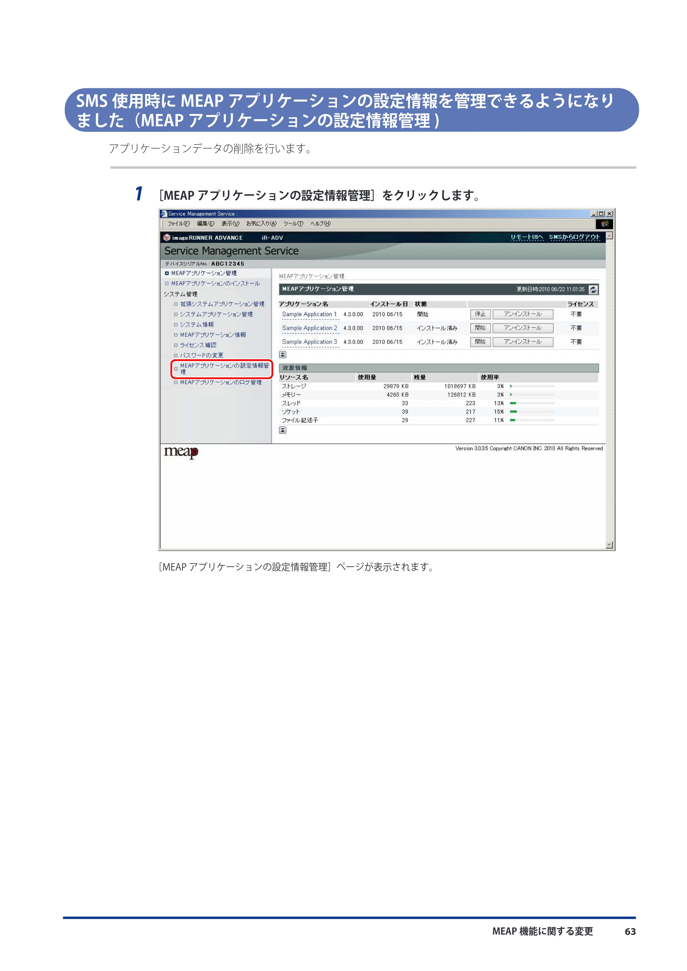This screenshot has height=971, width=687.
Task: Open MEAPアプリケーションのインストール in the sidebar
Action: 215,284
